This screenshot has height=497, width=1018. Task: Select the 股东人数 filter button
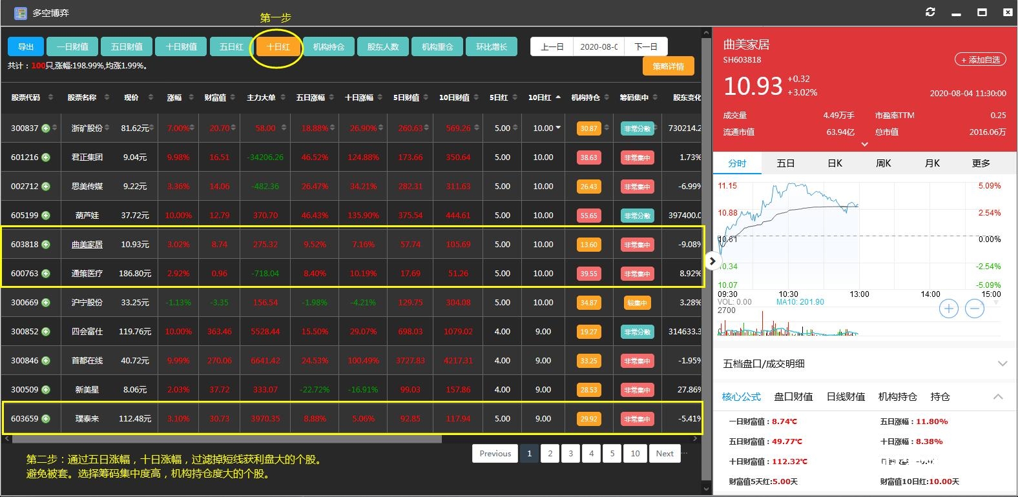click(383, 46)
